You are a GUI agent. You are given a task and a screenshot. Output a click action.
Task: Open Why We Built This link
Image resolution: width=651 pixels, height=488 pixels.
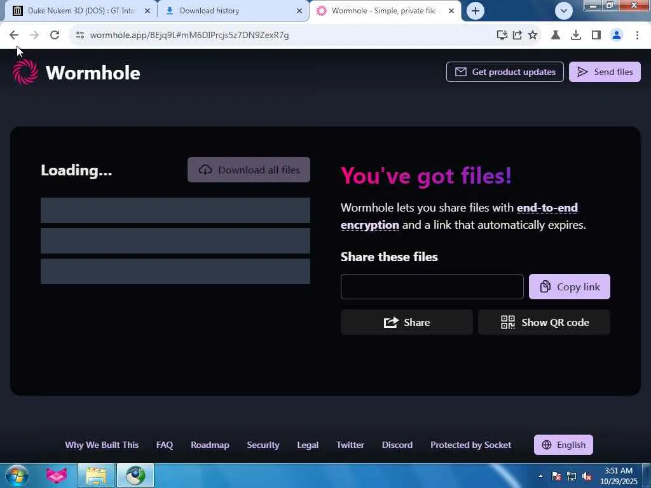pyautogui.click(x=102, y=445)
